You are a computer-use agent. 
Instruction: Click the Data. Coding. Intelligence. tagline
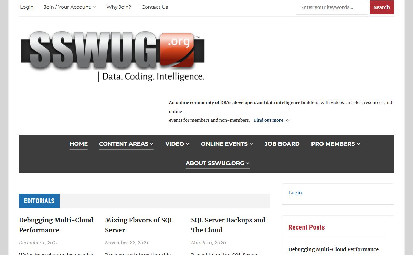click(153, 76)
